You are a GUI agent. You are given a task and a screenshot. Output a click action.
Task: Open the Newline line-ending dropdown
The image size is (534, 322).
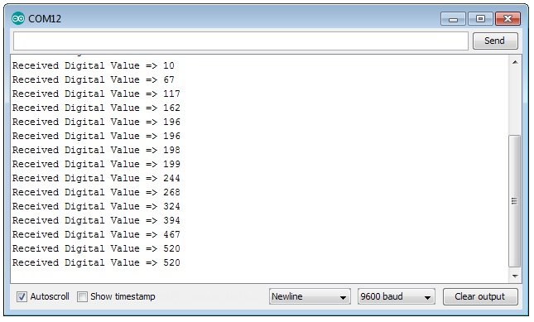pyautogui.click(x=310, y=297)
